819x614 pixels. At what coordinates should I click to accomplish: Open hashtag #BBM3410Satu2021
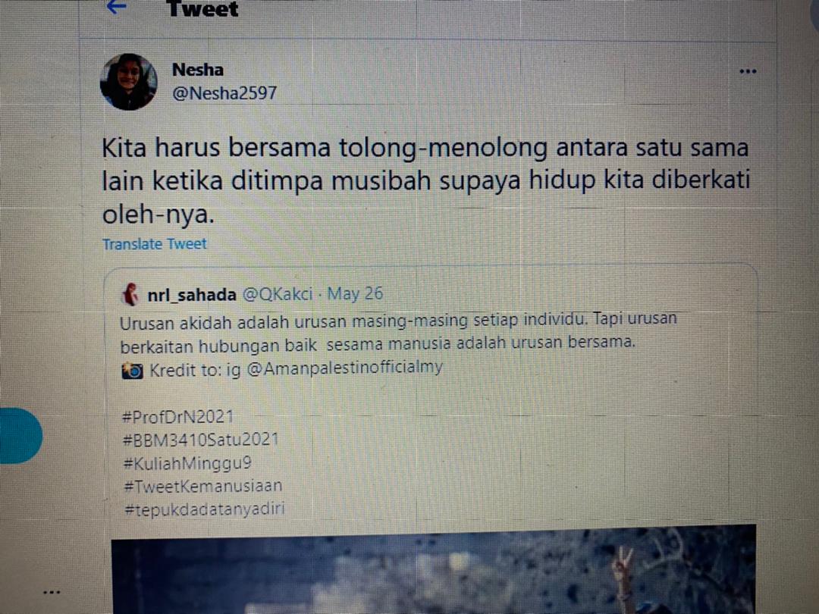(x=200, y=440)
